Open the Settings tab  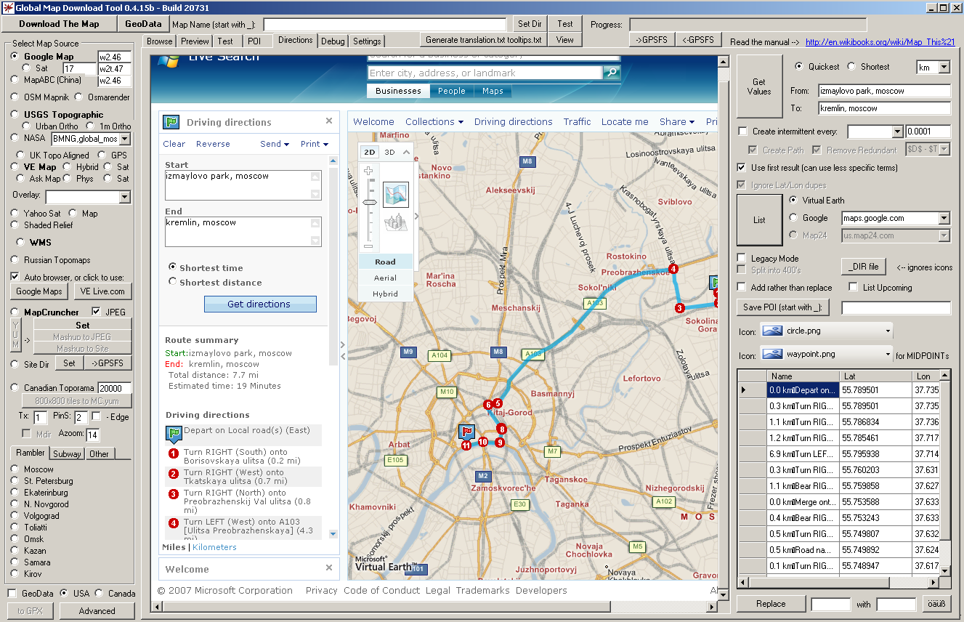(367, 41)
